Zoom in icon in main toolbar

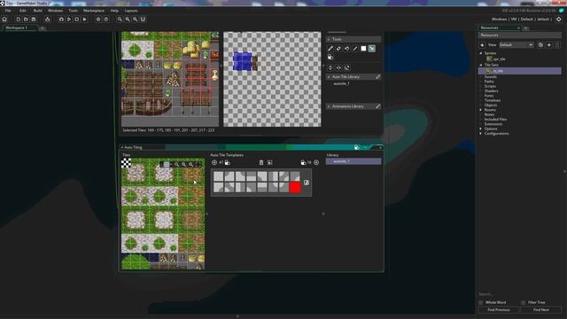coord(128,19)
